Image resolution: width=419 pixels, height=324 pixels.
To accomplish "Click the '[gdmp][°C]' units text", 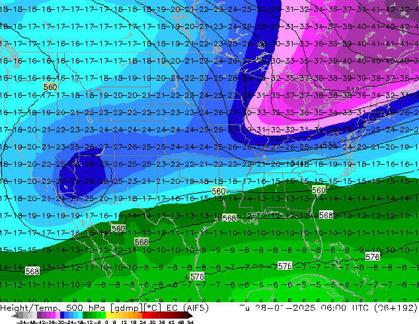I will click(136, 308).
